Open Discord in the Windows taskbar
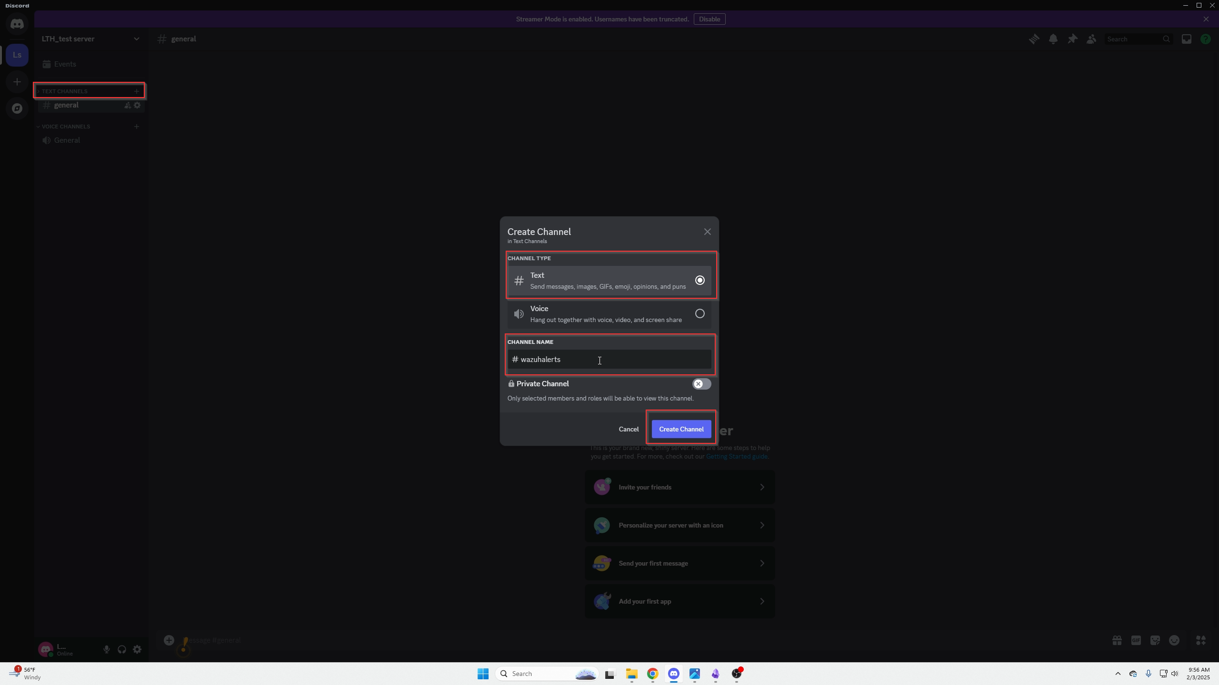 (x=674, y=674)
